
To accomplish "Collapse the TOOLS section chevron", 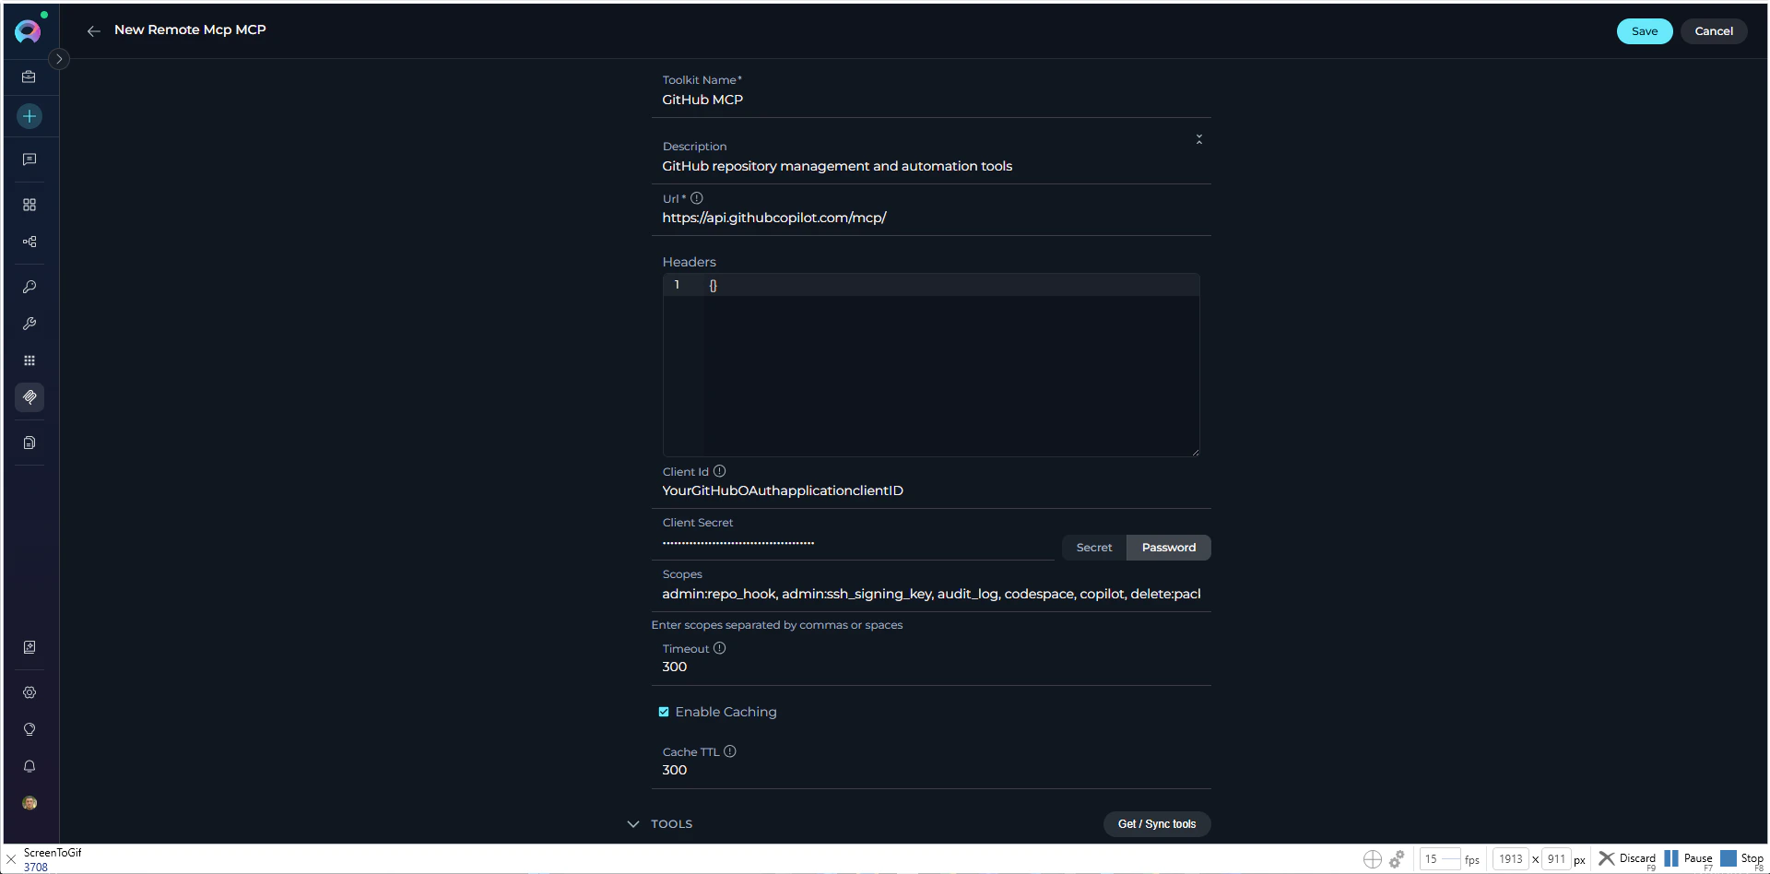I will [632, 824].
